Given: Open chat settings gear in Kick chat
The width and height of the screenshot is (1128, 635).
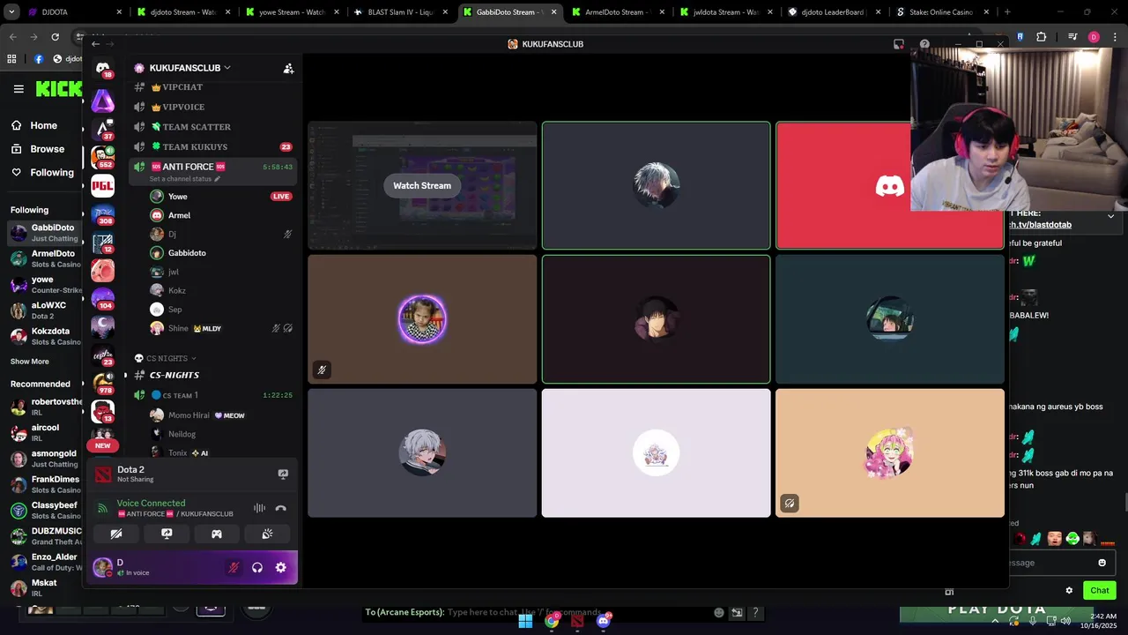Looking at the screenshot, I should click(x=1069, y=591).
